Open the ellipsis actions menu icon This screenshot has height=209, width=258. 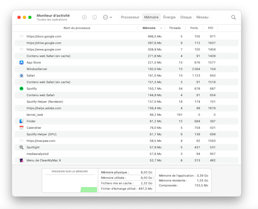[x=105, y=17]
